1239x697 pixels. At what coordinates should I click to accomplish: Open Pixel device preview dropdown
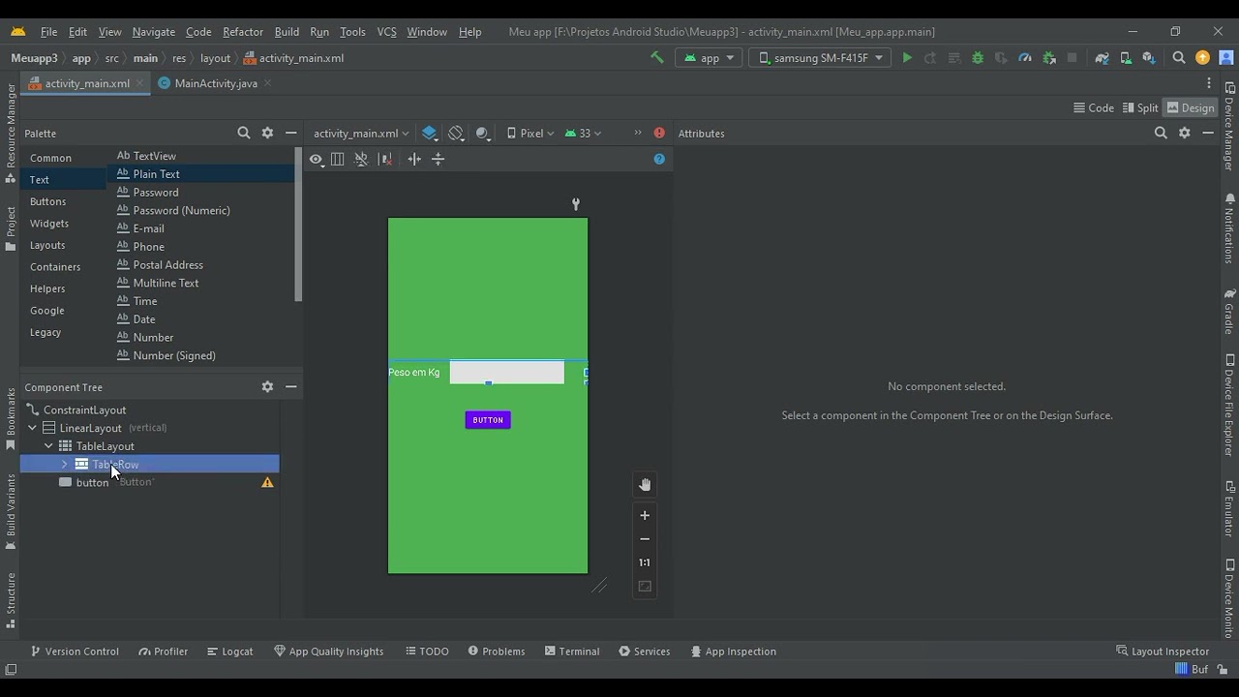pyautogui.click(x=530, y=133)
